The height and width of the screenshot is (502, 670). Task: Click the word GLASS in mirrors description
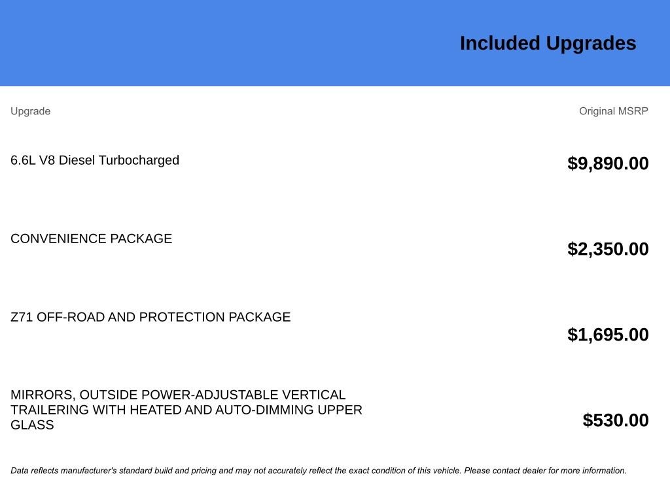click(x=33, y=425)
